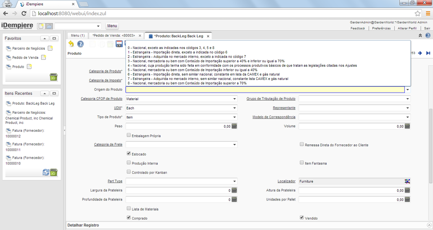Enable the Embalagem Própria checkbox
Viewport: 433px width, 230px height.
coord(129,136)
